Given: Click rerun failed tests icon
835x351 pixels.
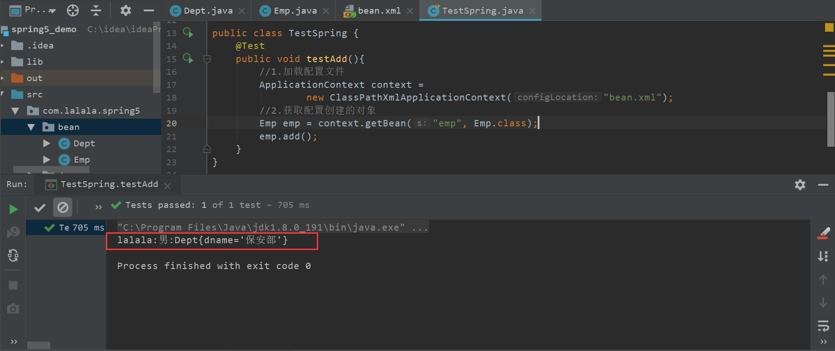Looking at the screenshot, I should coord(14,232).
